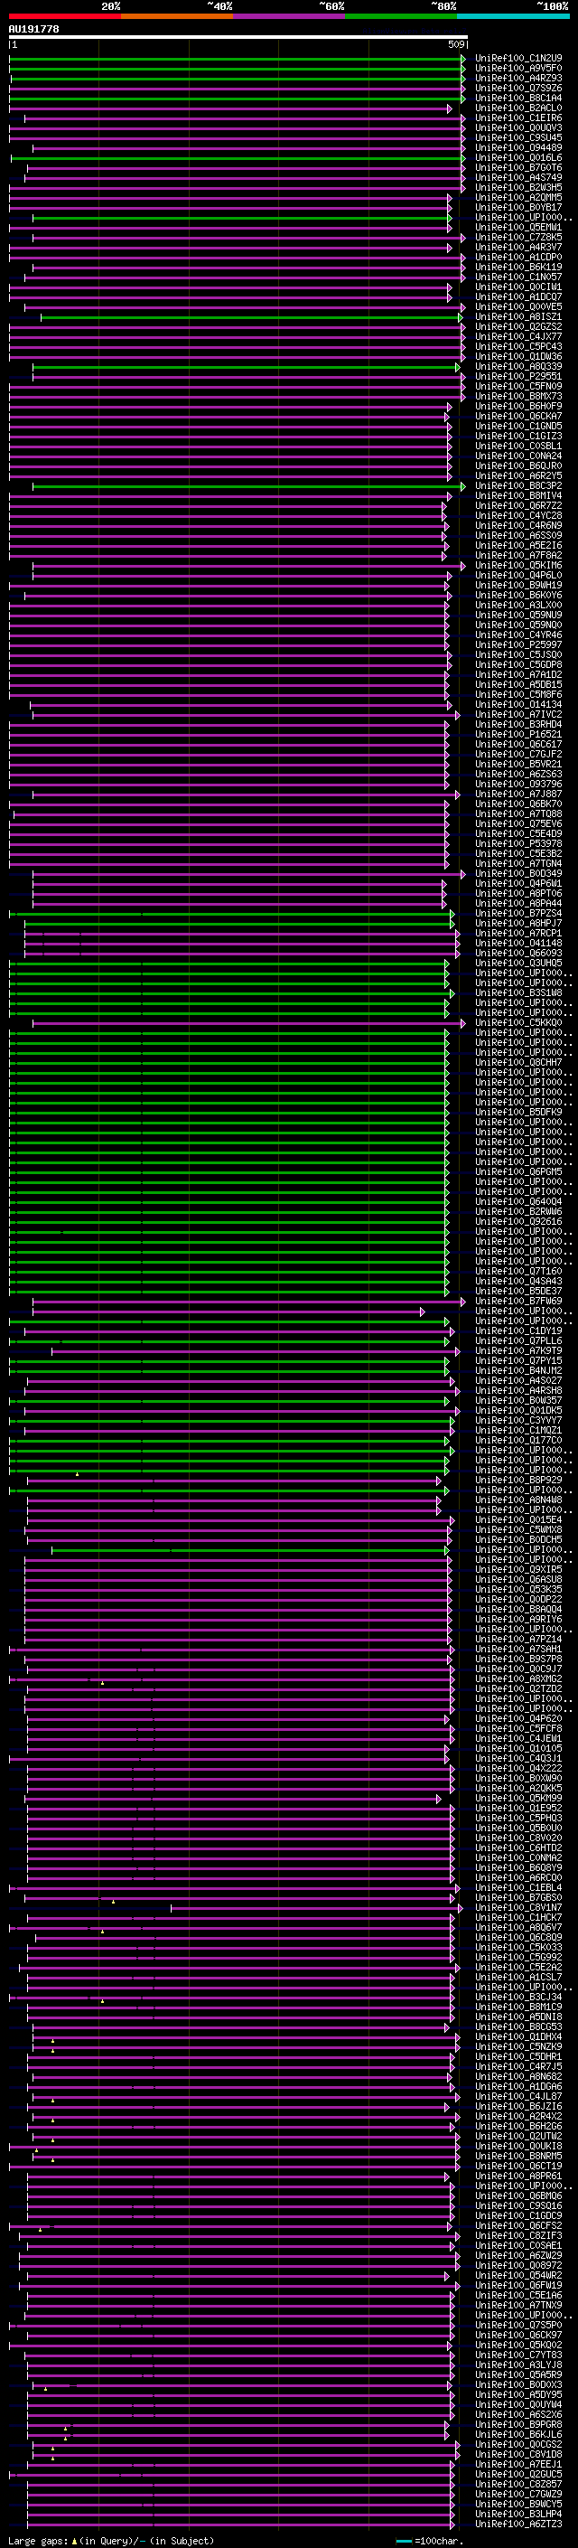The width and height of the screenshot is (578, 2548).
Task: Select the UniRef100_Q75EV6 label
Action: (x=518, y=824)
